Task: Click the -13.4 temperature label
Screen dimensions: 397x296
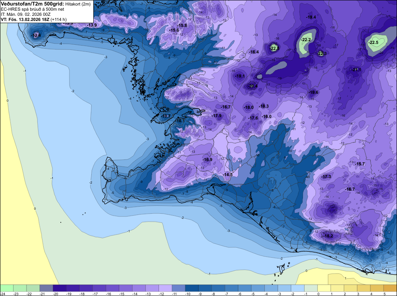Action: point(36,35)
